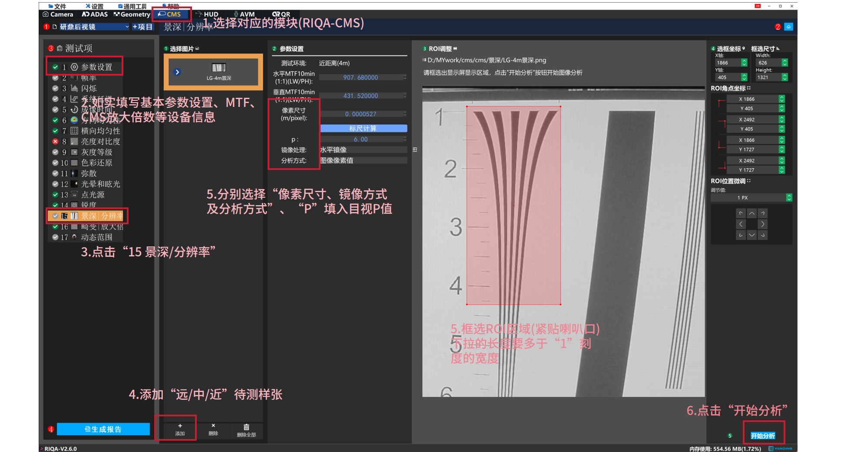The height and width of the screenshot is (452, 854).
Task: Click the Width stepper next to 626
Action: point(784,63)
